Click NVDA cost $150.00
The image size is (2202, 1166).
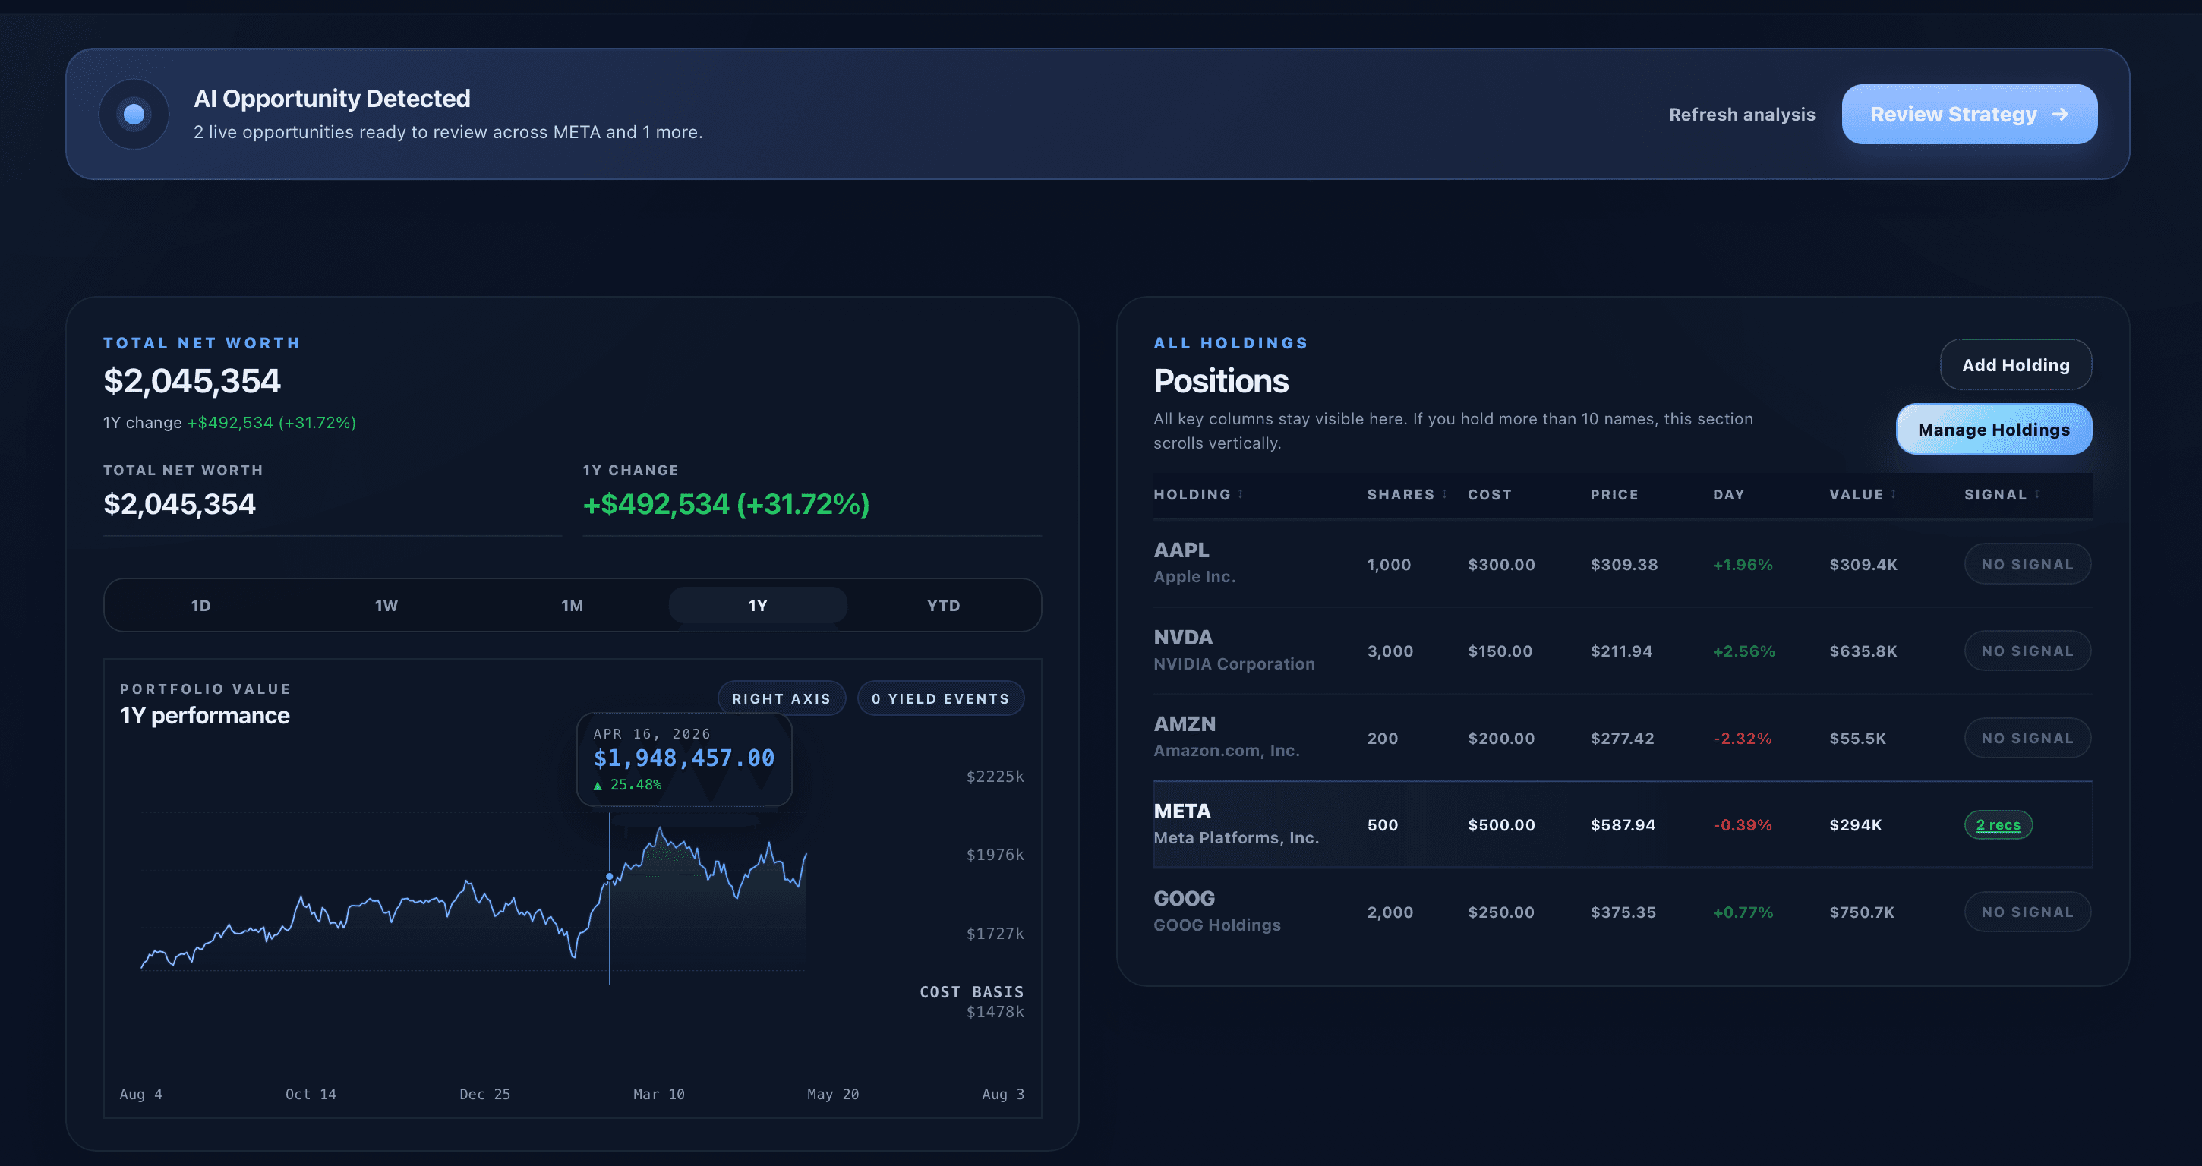pos(1500,651)
